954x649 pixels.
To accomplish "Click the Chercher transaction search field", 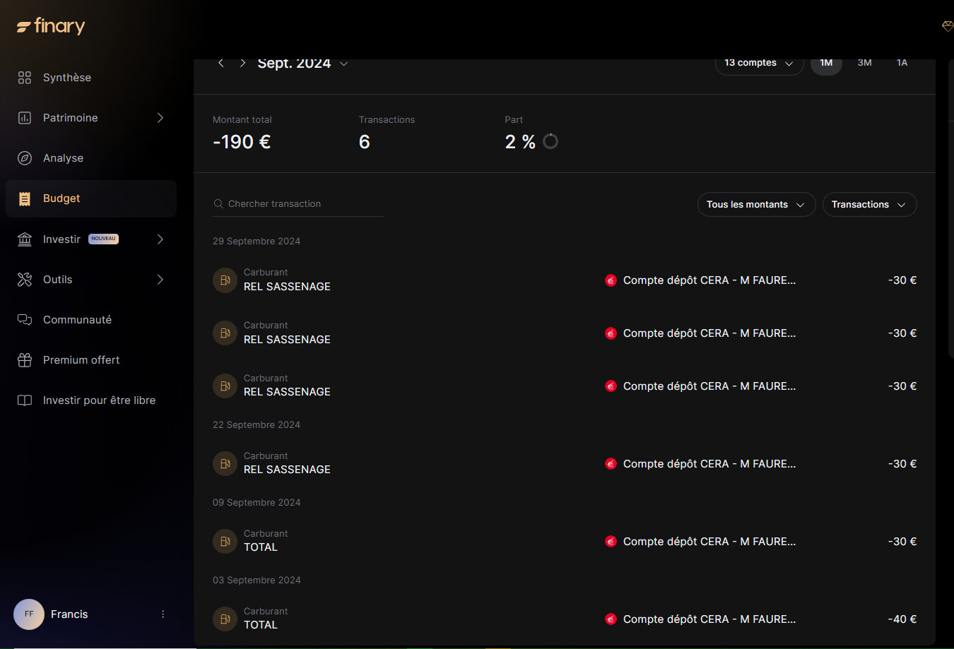I will pos(298,204).
